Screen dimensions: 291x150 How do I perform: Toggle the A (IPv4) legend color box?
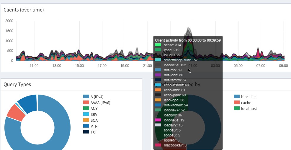tap(86, 96)
